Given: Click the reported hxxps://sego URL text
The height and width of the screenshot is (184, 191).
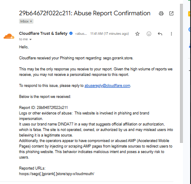Looking at the screenshot, I should tap(57, 174).
